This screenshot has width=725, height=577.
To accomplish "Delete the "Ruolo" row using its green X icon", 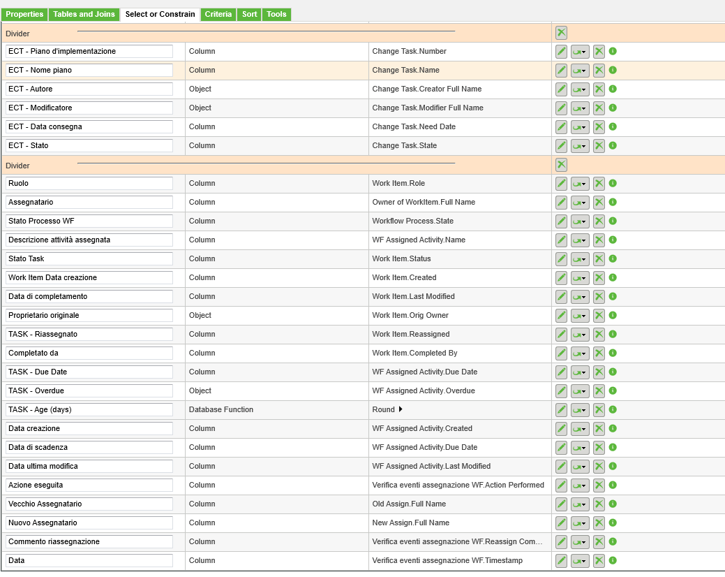I will tap(598, 183).
